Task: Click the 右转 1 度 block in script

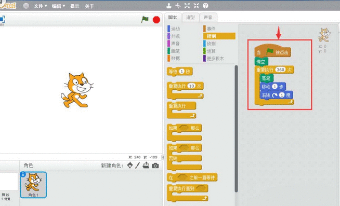Action: tap(276, 95)
